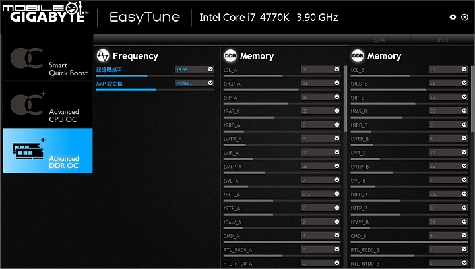Viewport: 475px width, 269px height.
Task: Adjust the memory frequency slider
Action: 155,76
